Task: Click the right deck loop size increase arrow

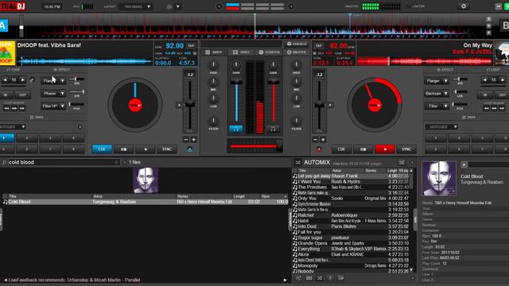Action: [x=502, y=79]
